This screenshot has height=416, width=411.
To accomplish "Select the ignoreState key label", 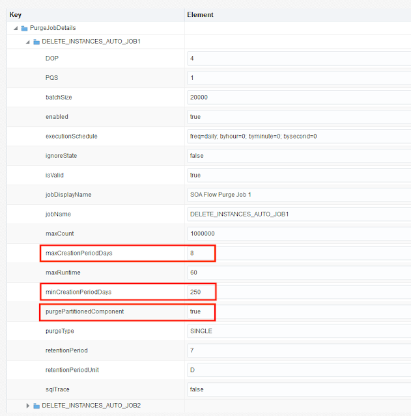I will point(61,156).
